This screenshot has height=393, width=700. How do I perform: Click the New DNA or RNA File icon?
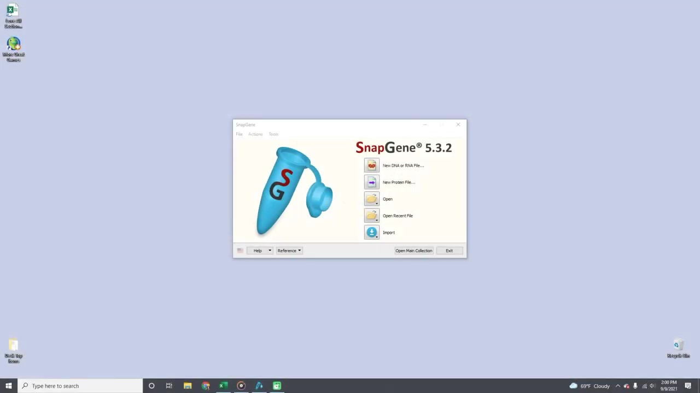tap(372, 165)
